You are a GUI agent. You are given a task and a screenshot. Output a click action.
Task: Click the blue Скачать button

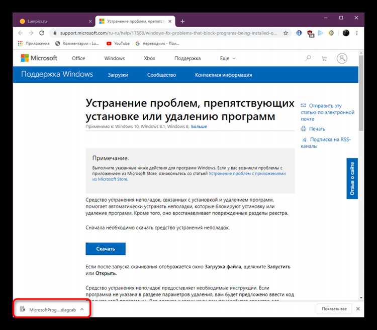[106, 249]
